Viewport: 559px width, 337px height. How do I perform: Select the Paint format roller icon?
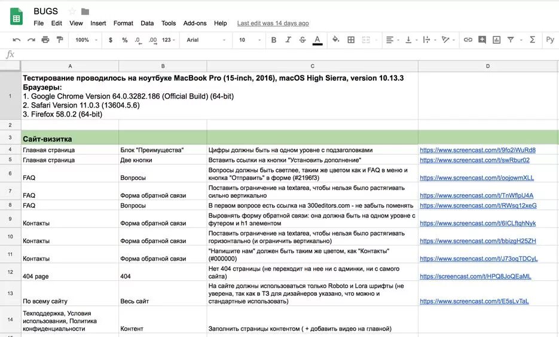point(60,39)
